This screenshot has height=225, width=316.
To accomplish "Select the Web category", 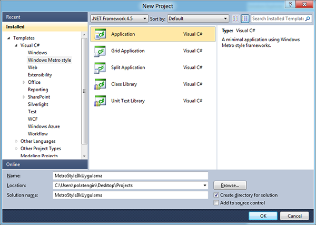I will [x=33, y=67].
